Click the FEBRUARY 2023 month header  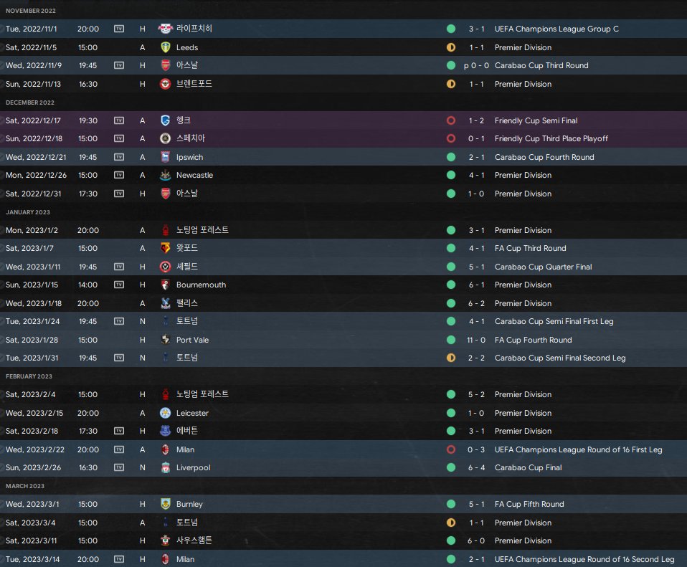pyautogui.click(x=29, y=376)
